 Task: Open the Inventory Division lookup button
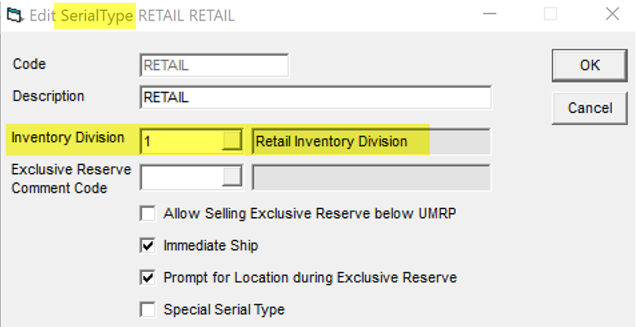click(x=232, y=141)
